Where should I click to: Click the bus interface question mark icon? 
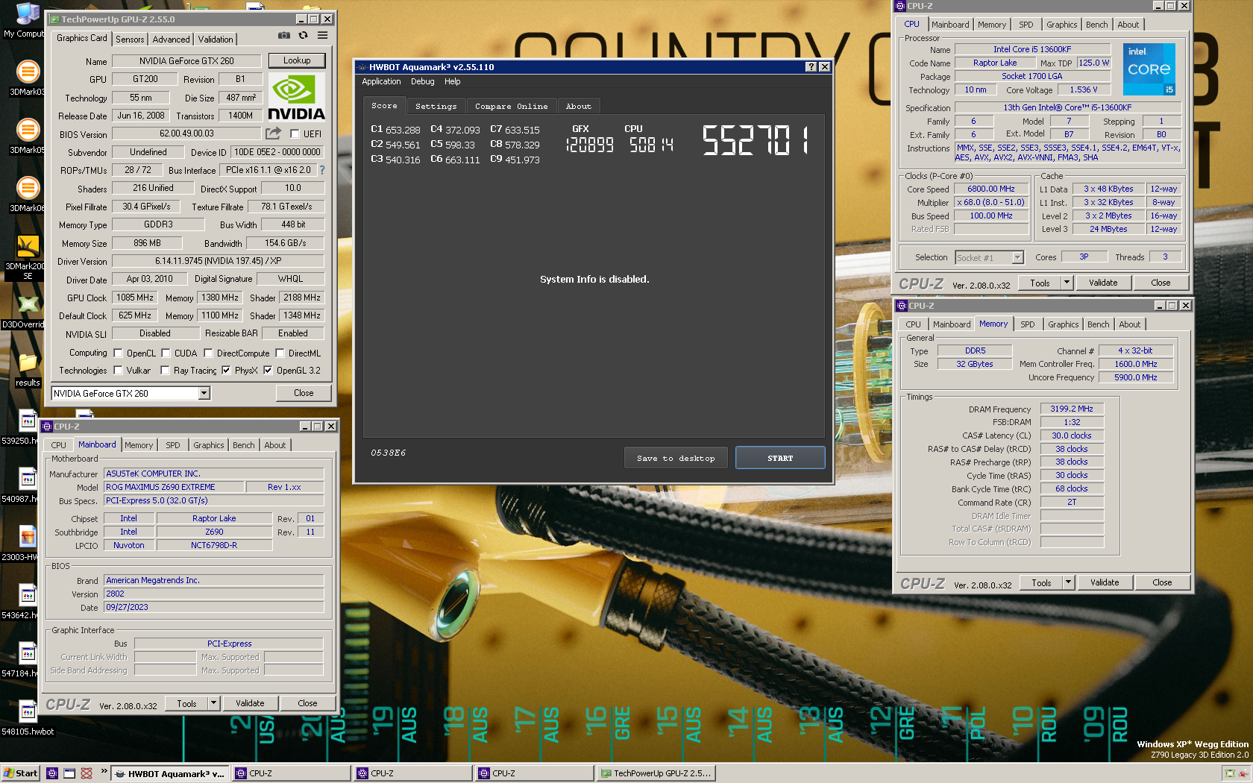coord(321,170)
